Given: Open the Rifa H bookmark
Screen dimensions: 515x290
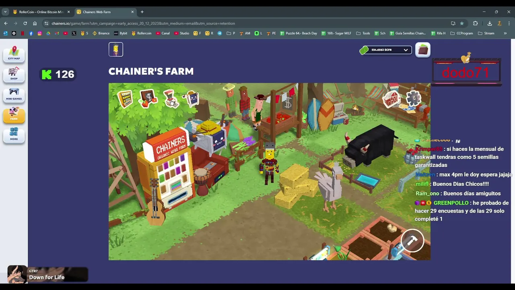Looking at the screenshot, I should 438,33.
